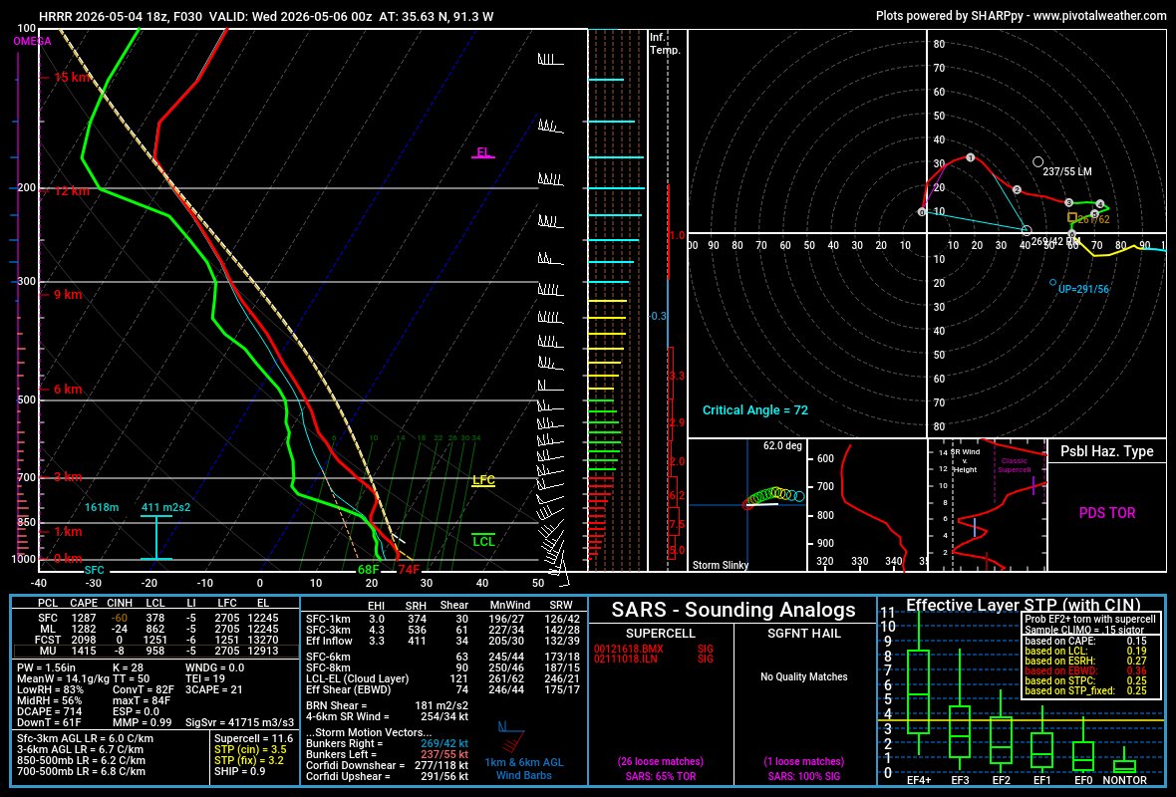The height and width of the screenshot is (797, 1176).
Task: Click the 1km & 6km AGL wind barbs icon
Action: coord(511,736)
